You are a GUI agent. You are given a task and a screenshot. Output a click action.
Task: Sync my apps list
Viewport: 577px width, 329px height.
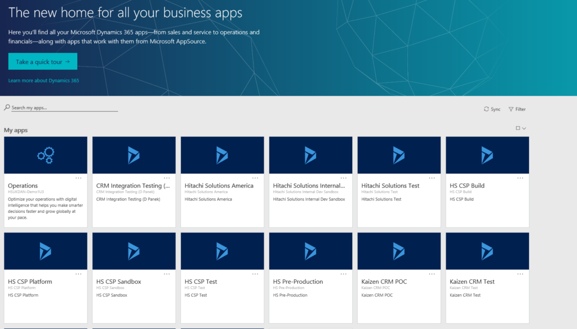(x=492, y=109)
